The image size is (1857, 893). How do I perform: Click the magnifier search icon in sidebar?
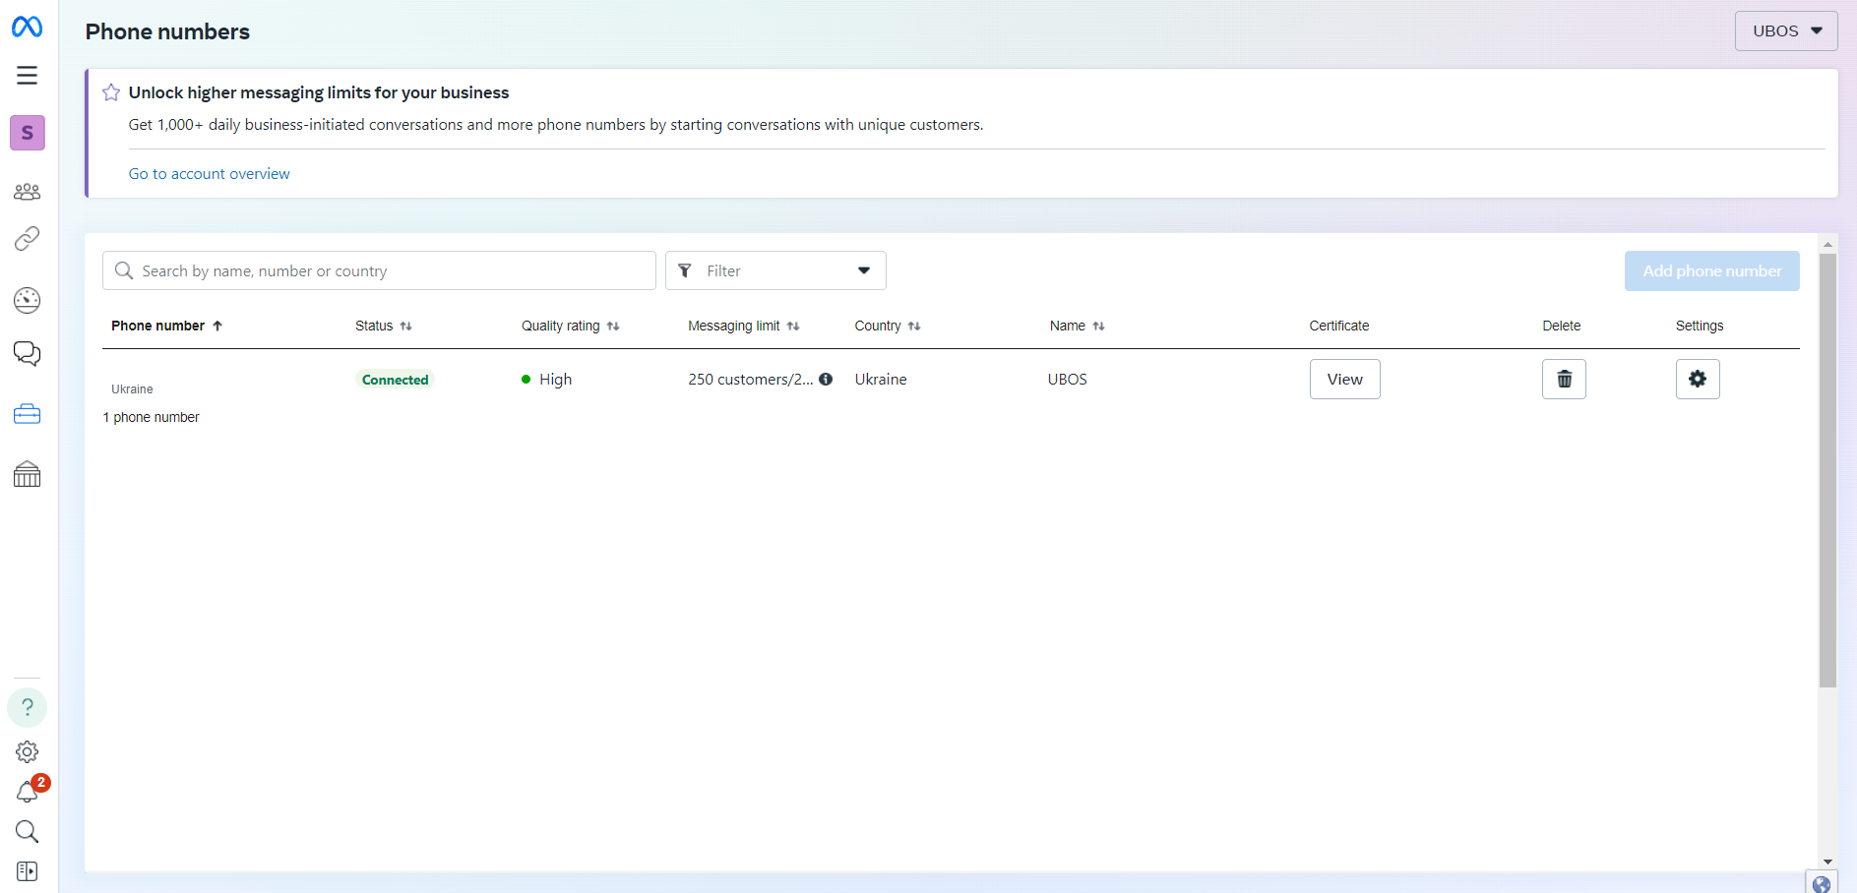pos(27,832)
